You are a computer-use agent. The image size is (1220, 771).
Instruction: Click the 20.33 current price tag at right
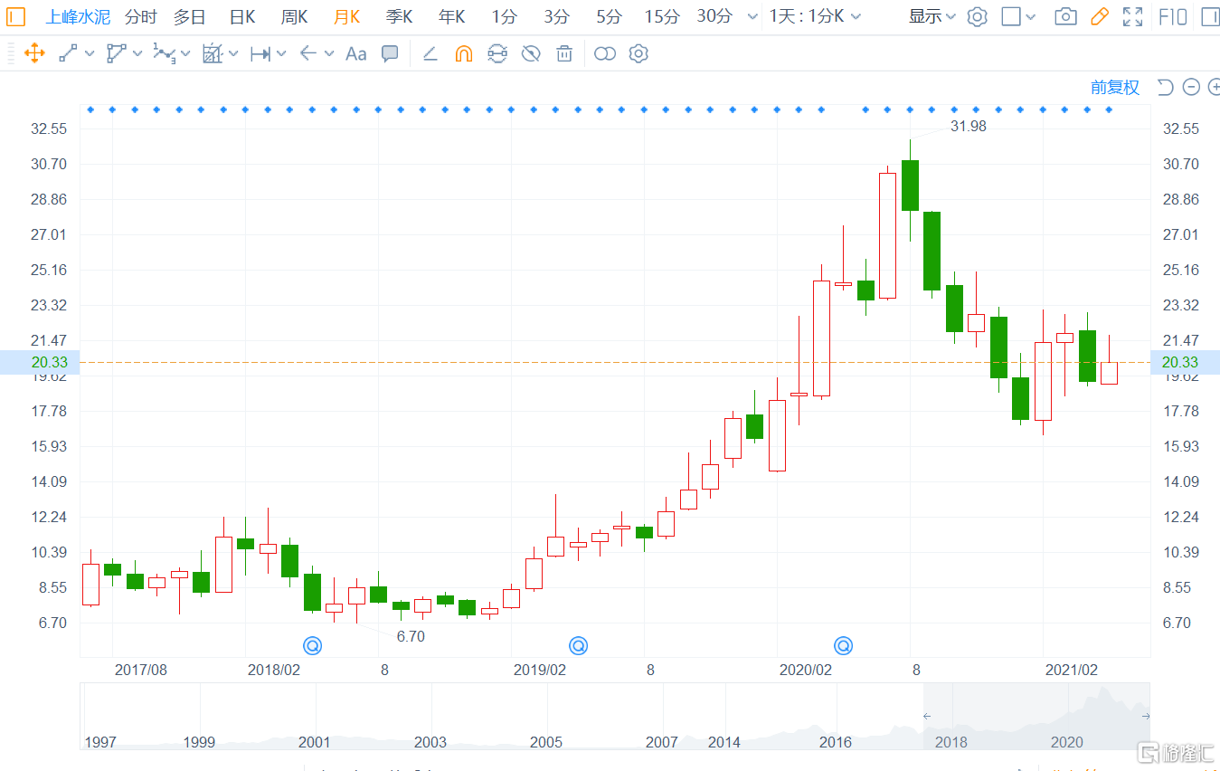tap(1185, 362)
